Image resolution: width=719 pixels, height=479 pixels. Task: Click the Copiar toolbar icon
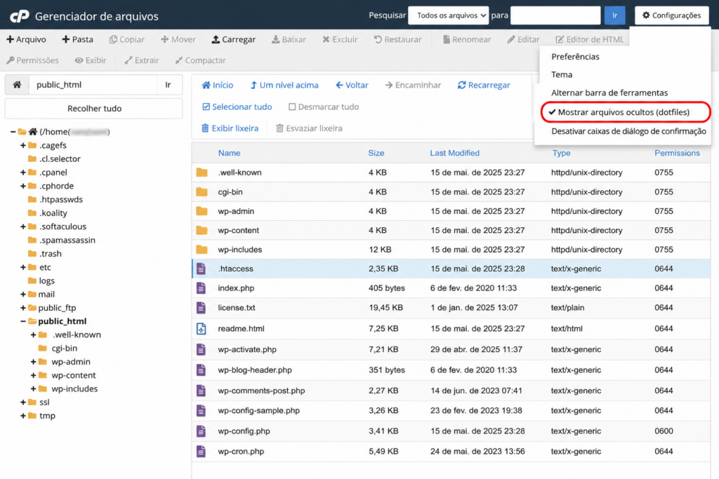[x=113, y=39]
